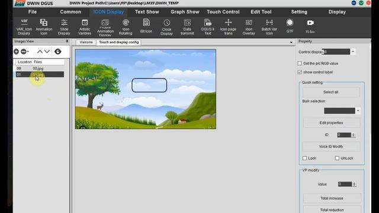Click the VP modify Value spinner arrows

[354, 184]
